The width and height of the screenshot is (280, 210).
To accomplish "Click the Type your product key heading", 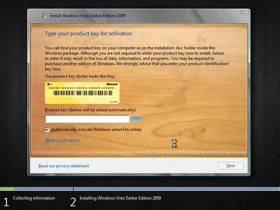I will (x=89, y=34).
